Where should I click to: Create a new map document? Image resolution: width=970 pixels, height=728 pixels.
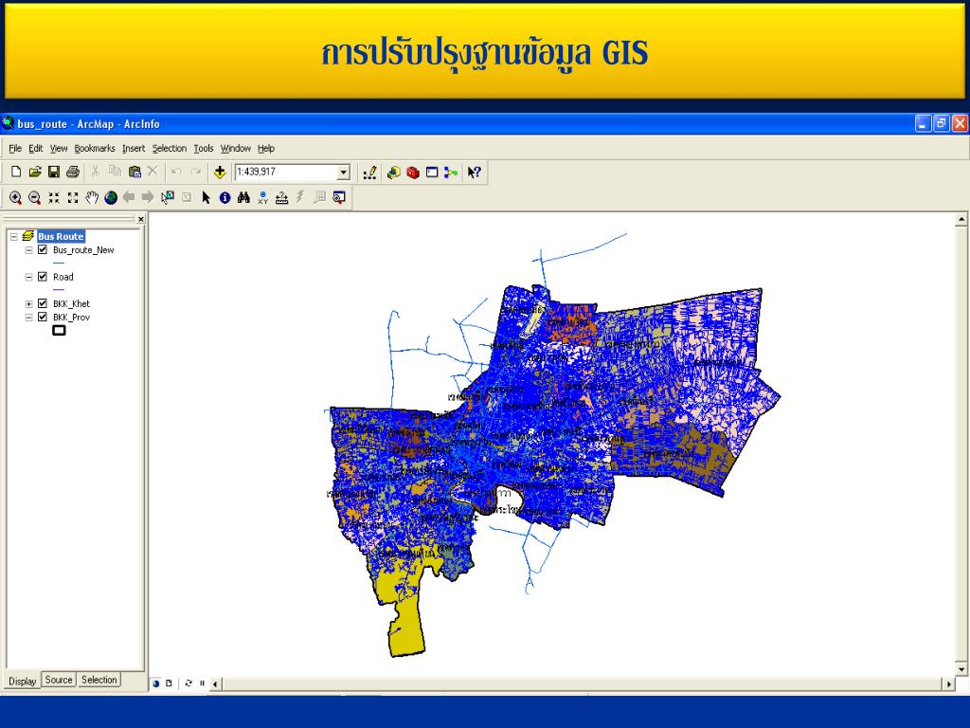16,173
